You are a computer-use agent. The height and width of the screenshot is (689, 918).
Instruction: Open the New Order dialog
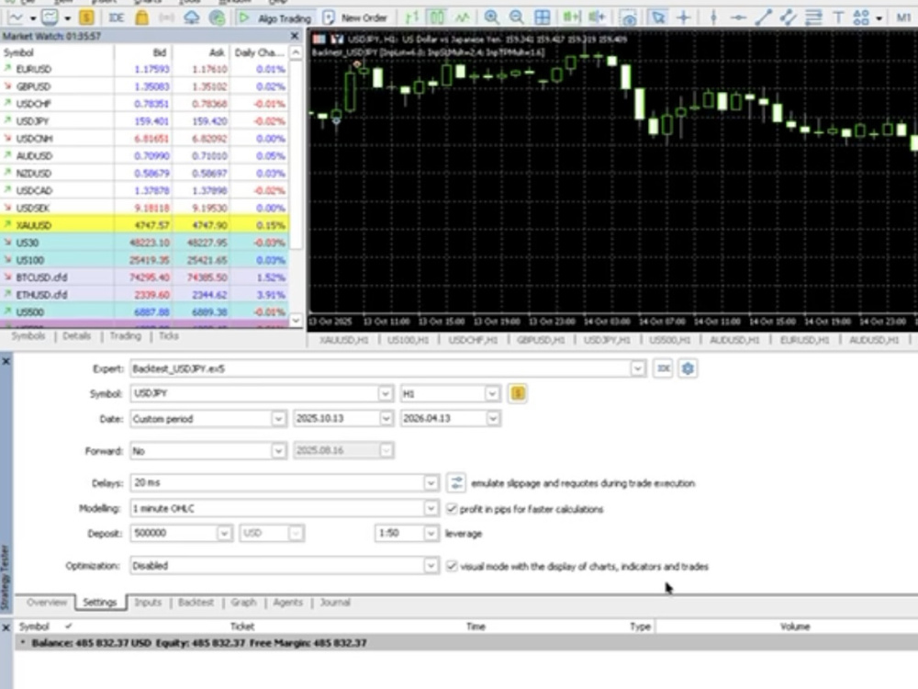click(x=354, y=18)
